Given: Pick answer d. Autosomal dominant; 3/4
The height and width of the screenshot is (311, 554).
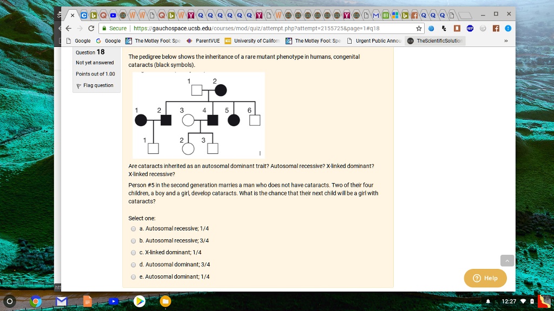Looking at the screenshot, I should pyautogui.click(x=133, y=265).
